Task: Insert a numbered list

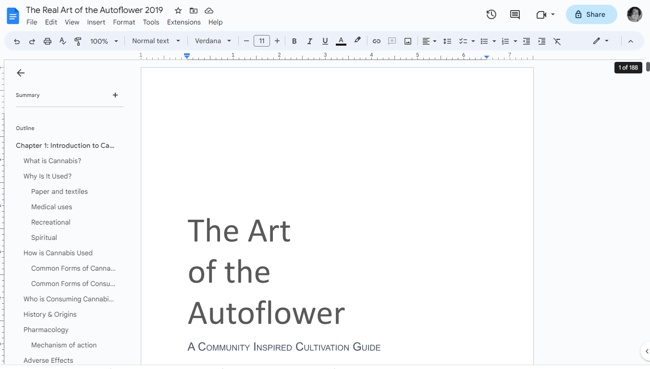Action: click(505, 41)
